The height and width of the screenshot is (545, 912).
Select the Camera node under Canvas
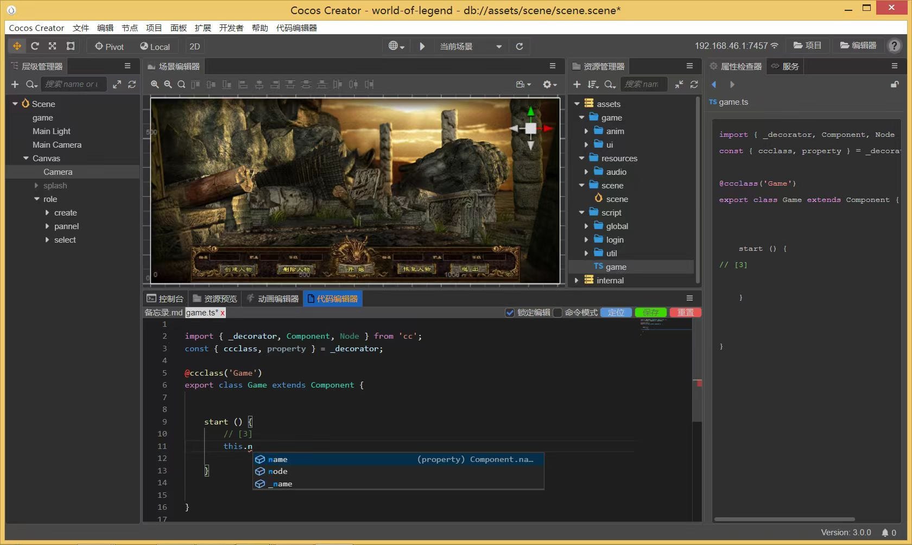pyautogui.click(x=58, y=172)
